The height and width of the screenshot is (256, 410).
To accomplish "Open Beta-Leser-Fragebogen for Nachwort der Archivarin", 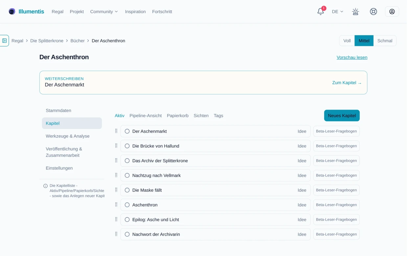I will pos(336,234).
